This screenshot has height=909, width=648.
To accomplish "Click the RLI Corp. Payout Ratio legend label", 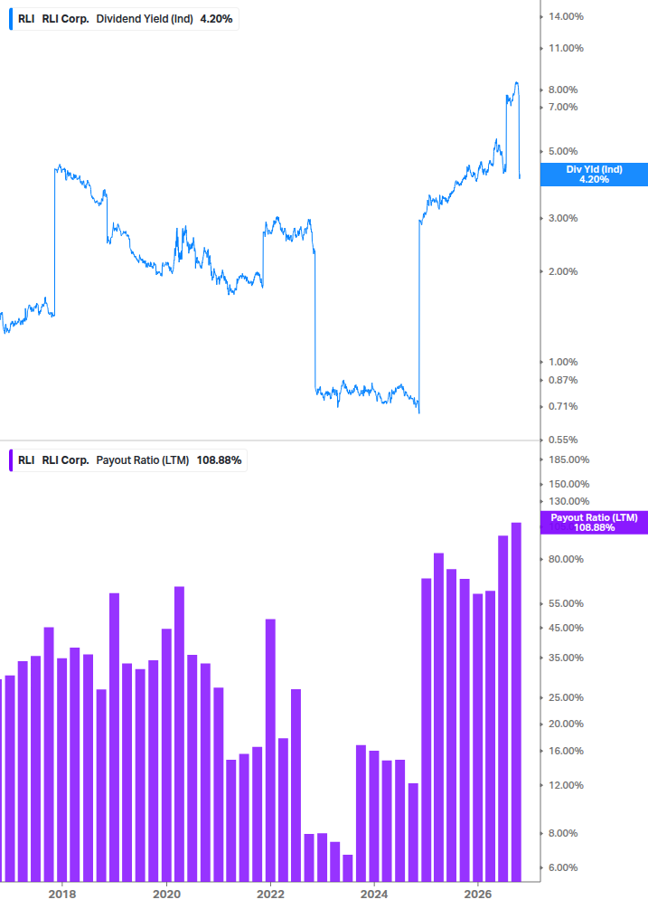I will [x=130, y=460].
